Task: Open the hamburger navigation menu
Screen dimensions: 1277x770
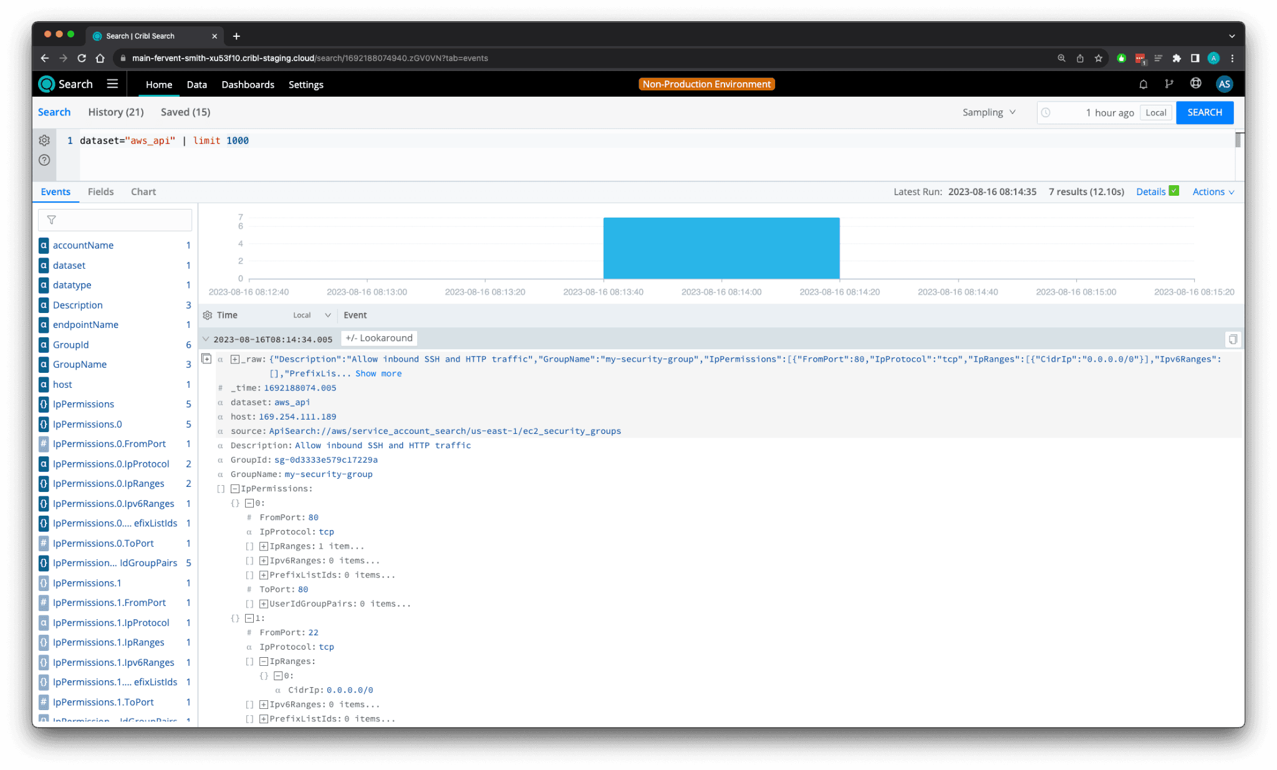Action: pos(112,84)
